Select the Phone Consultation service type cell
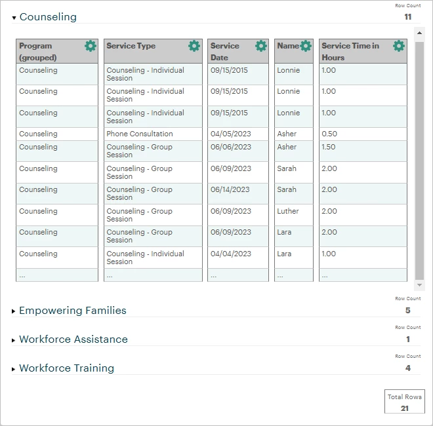Image resolution: width=433 pixels, height=426 pixels. tap(153, 134)
